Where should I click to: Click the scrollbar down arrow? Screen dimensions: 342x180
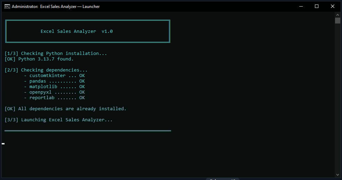337,174
